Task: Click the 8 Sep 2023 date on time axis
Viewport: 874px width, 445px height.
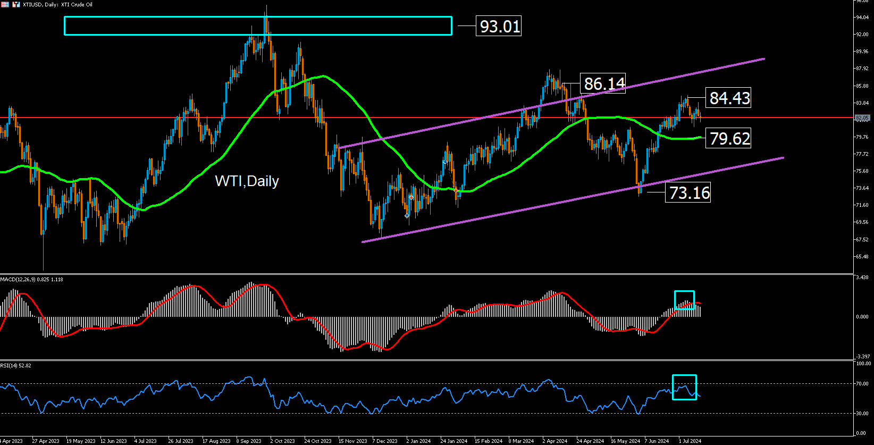Action: coord(249,441)
